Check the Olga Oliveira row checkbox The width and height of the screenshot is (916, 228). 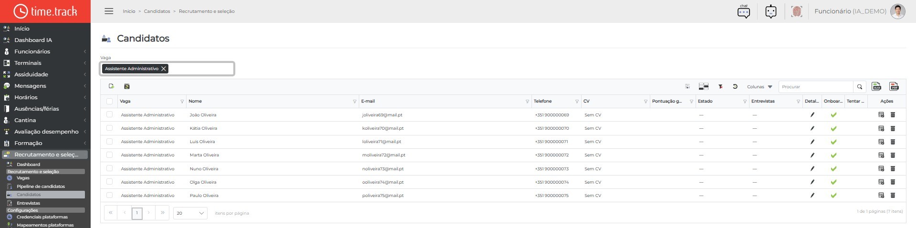click(x=110, y=181)
